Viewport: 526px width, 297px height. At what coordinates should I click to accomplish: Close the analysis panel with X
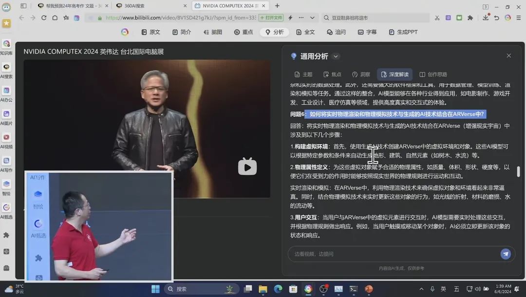[509, 56]
